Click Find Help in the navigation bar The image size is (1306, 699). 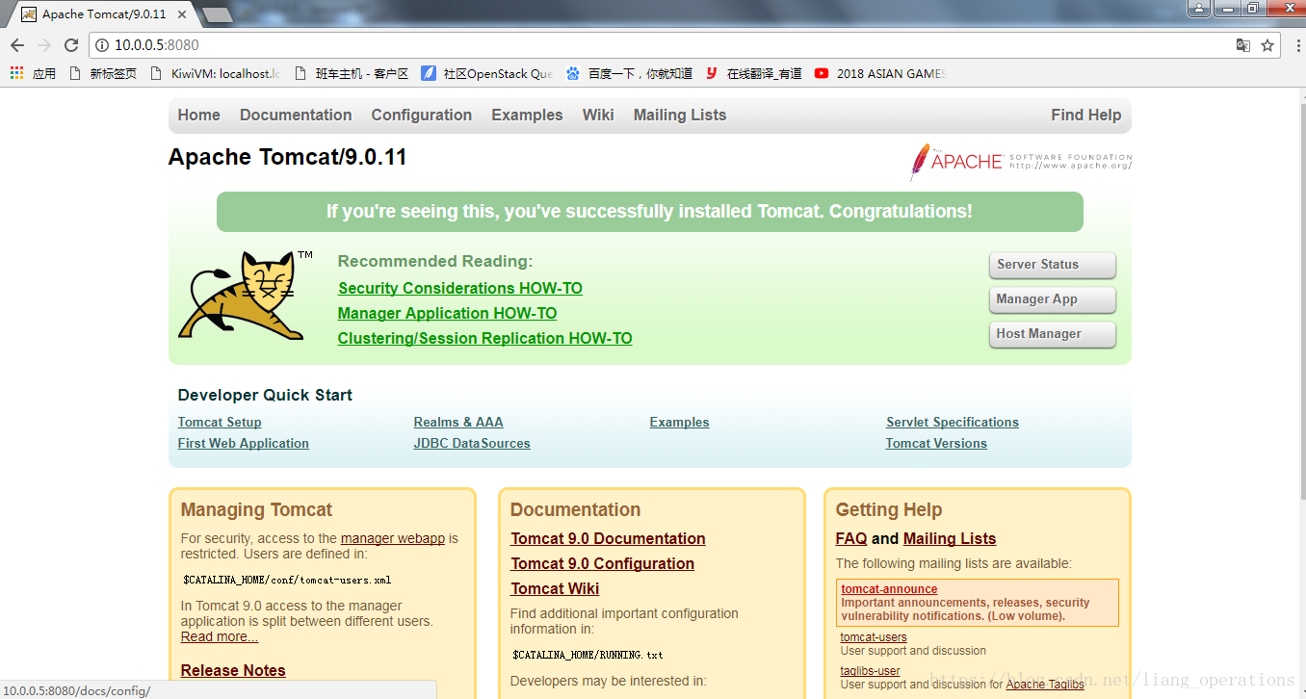point(1086,116)
